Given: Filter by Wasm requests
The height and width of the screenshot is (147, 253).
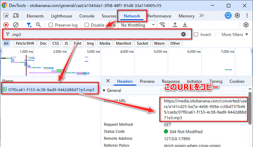Looking at the screenshot, I should pyautogui.click(x=159, y=43).
